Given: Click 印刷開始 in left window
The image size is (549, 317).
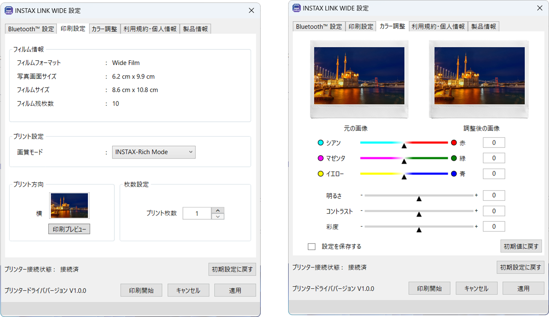Looking at the screenshot, I should click(141, 290).
